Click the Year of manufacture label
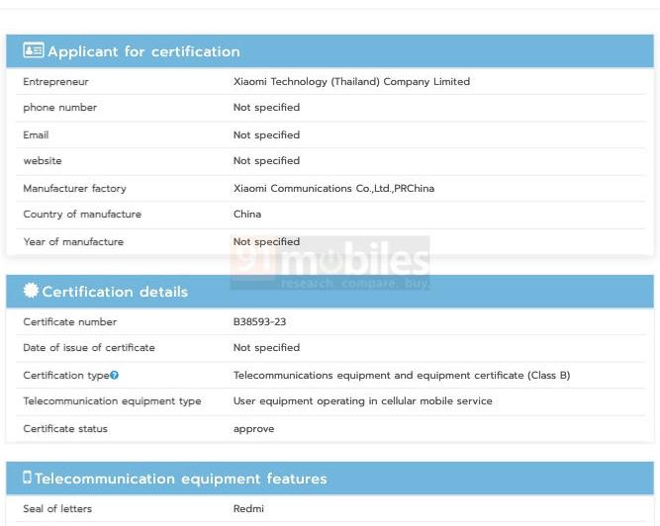660x526 pixels. [73, 242]
